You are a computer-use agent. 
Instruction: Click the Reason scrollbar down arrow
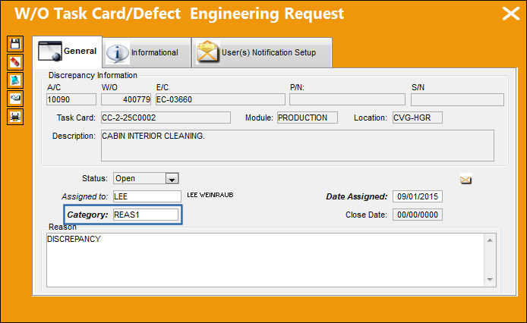click(x=490, y=279)
